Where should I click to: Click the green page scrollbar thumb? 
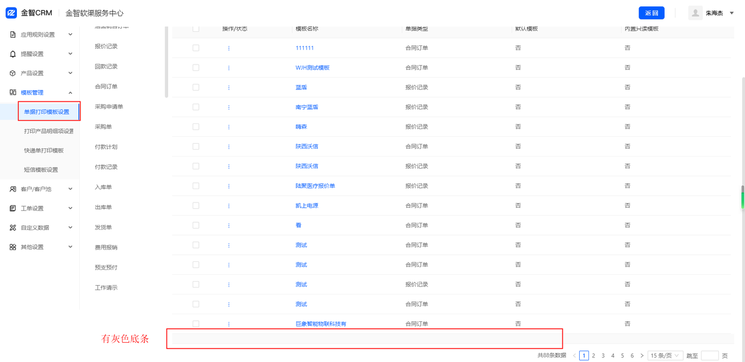(x=742, y=197)
